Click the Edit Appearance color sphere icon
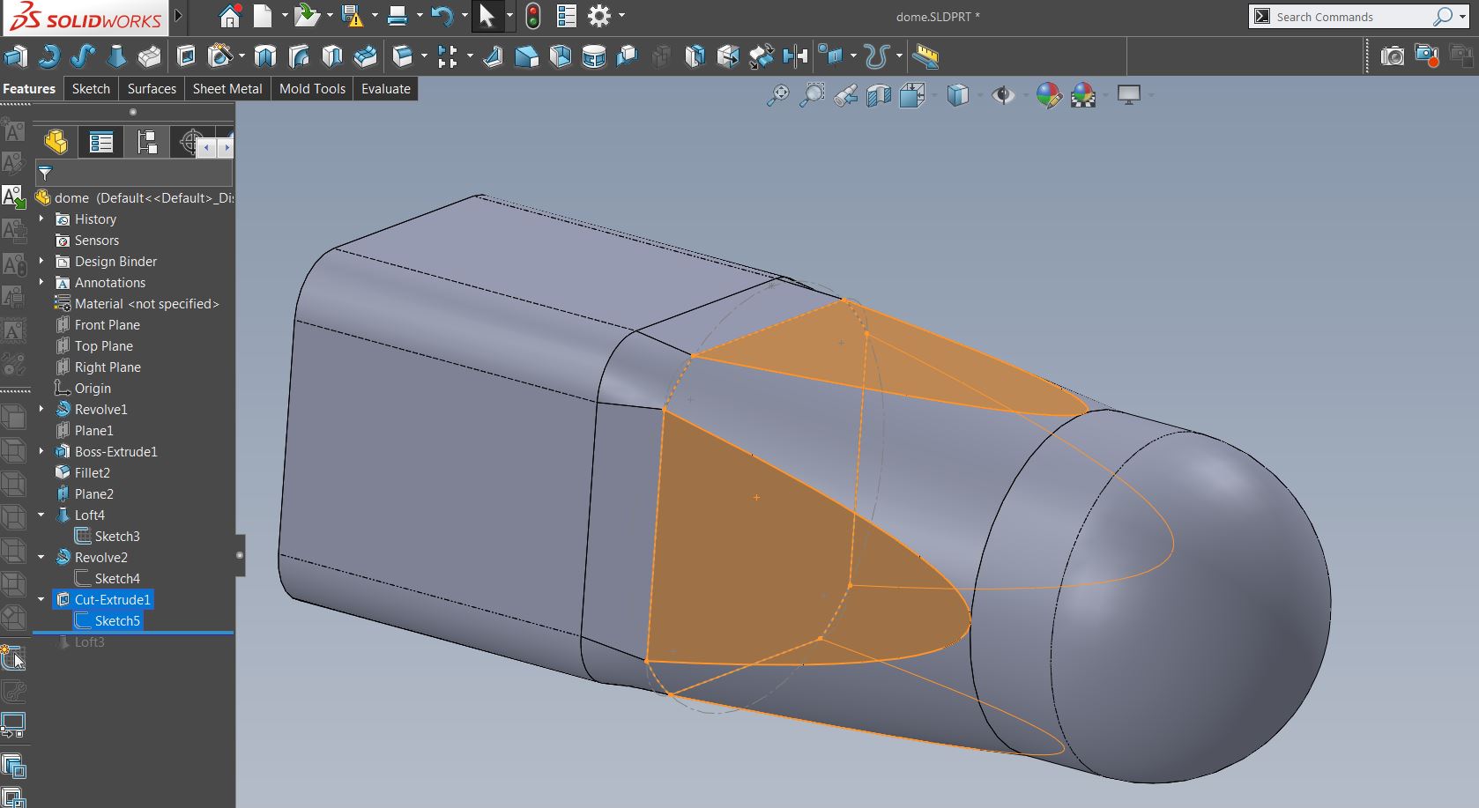The image size is (1479, 808). click(1049, 95)
